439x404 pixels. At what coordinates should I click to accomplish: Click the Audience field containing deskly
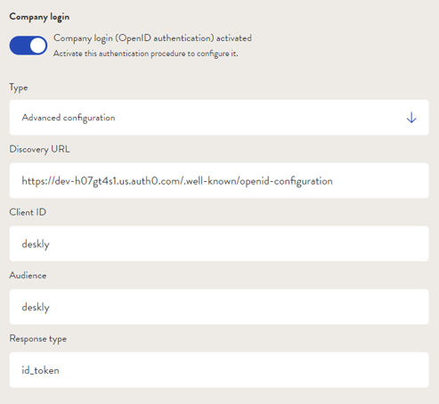tap(219, 307)
